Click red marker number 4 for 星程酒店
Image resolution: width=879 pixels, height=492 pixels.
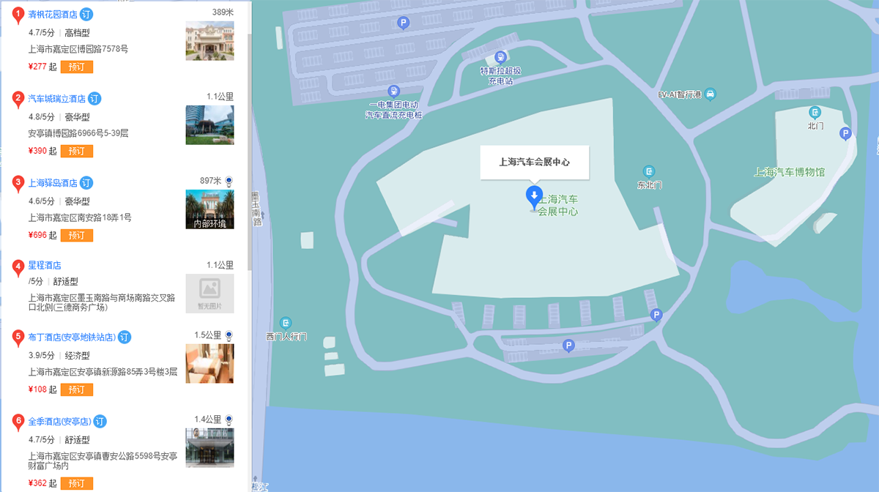click(18, 268)
